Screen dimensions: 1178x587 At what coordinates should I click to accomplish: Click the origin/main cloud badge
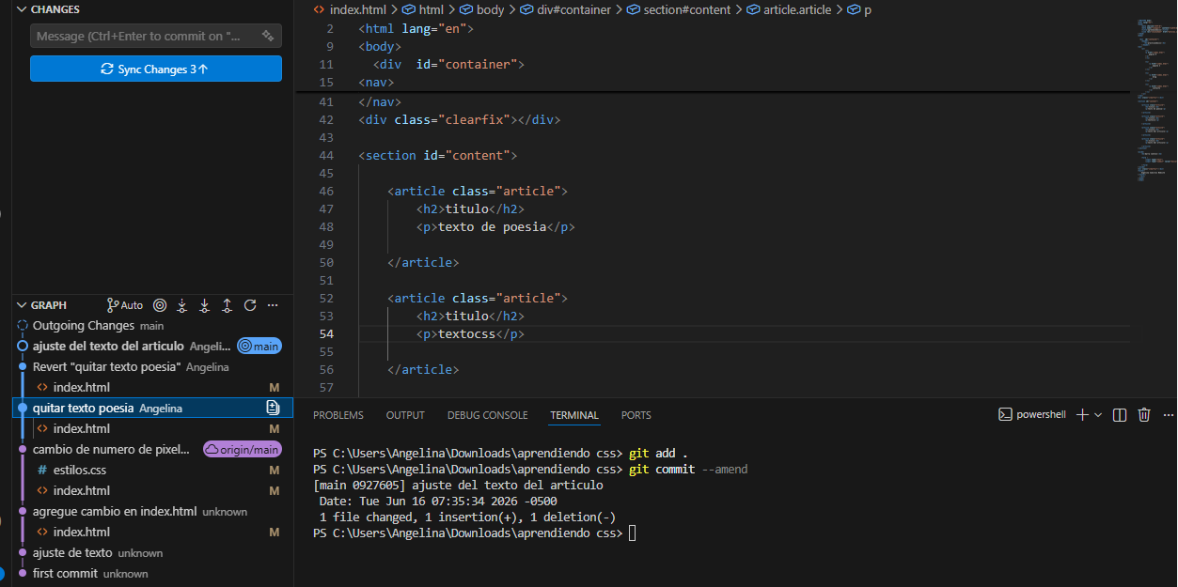(243, 449)
